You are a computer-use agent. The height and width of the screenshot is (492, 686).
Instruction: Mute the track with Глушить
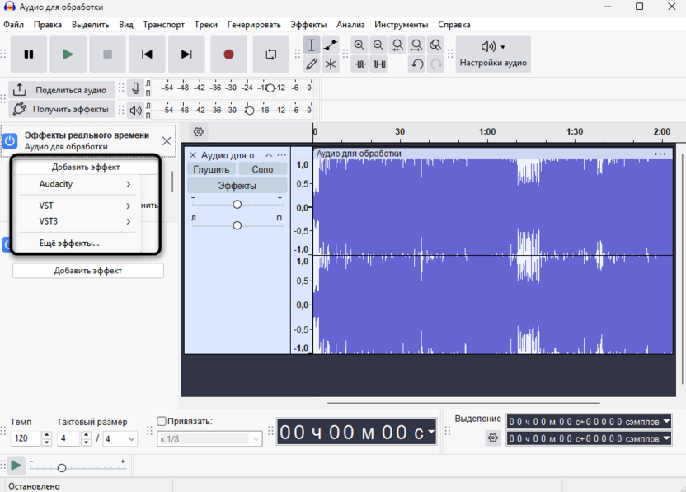pyautogui.click(x=211, y=169)
